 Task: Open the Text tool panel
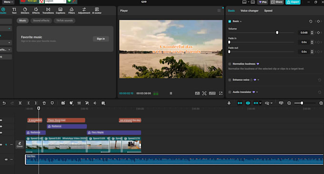pos(14,11)
